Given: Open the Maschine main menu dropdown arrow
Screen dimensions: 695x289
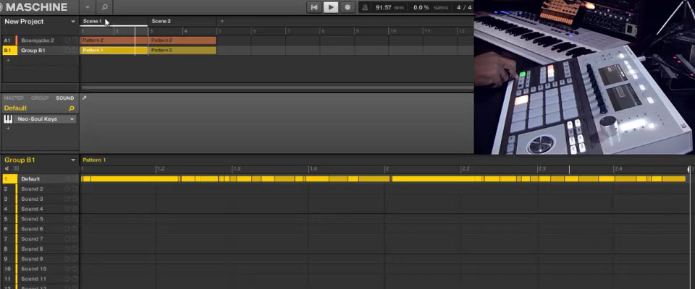Looking at the screenshot, I should (x=88, y=7).
